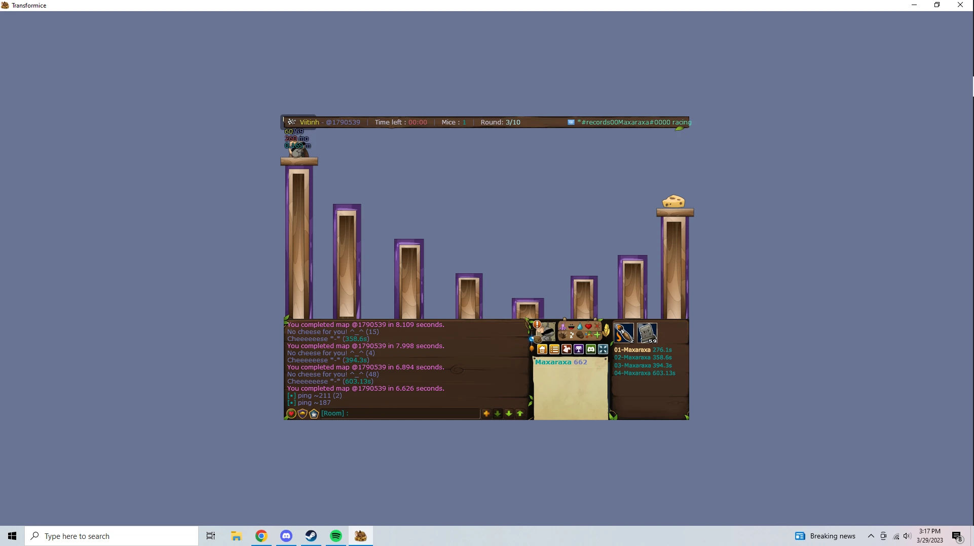Click the 'Cheeeeeese (603.13s)' chat line

pos(330,382)
